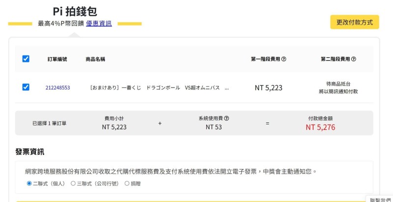The width and height of the screenshot is (393, 202).
Task: Select 二聯式（個人）invoice radio option
Action: 29,183
